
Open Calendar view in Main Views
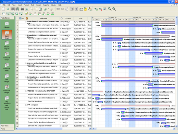(7, 25)
